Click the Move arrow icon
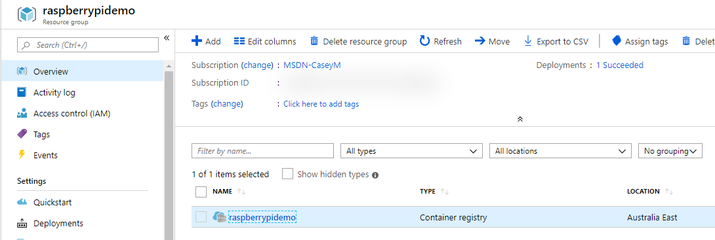715x240 pixels. coord(480,41)
